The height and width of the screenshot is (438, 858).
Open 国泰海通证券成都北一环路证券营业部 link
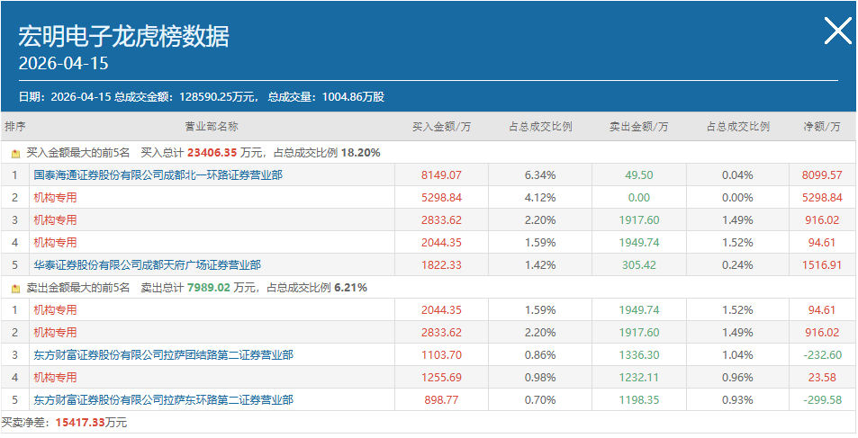(158, 175)
